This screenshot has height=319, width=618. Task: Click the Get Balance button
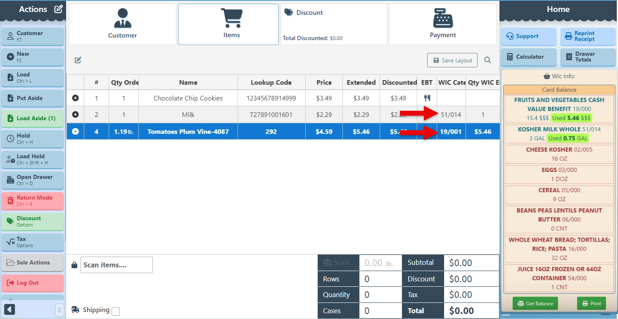pos(535,303)
